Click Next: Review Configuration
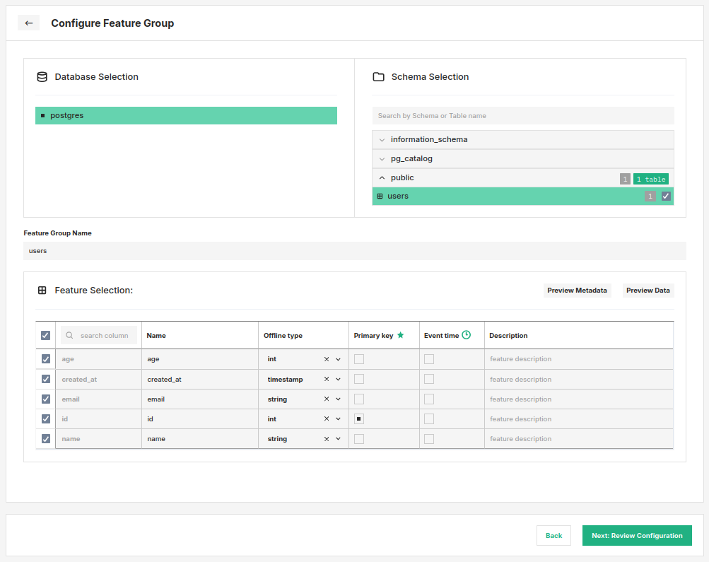This screenshot has width=709, height=562. [636, 535]
